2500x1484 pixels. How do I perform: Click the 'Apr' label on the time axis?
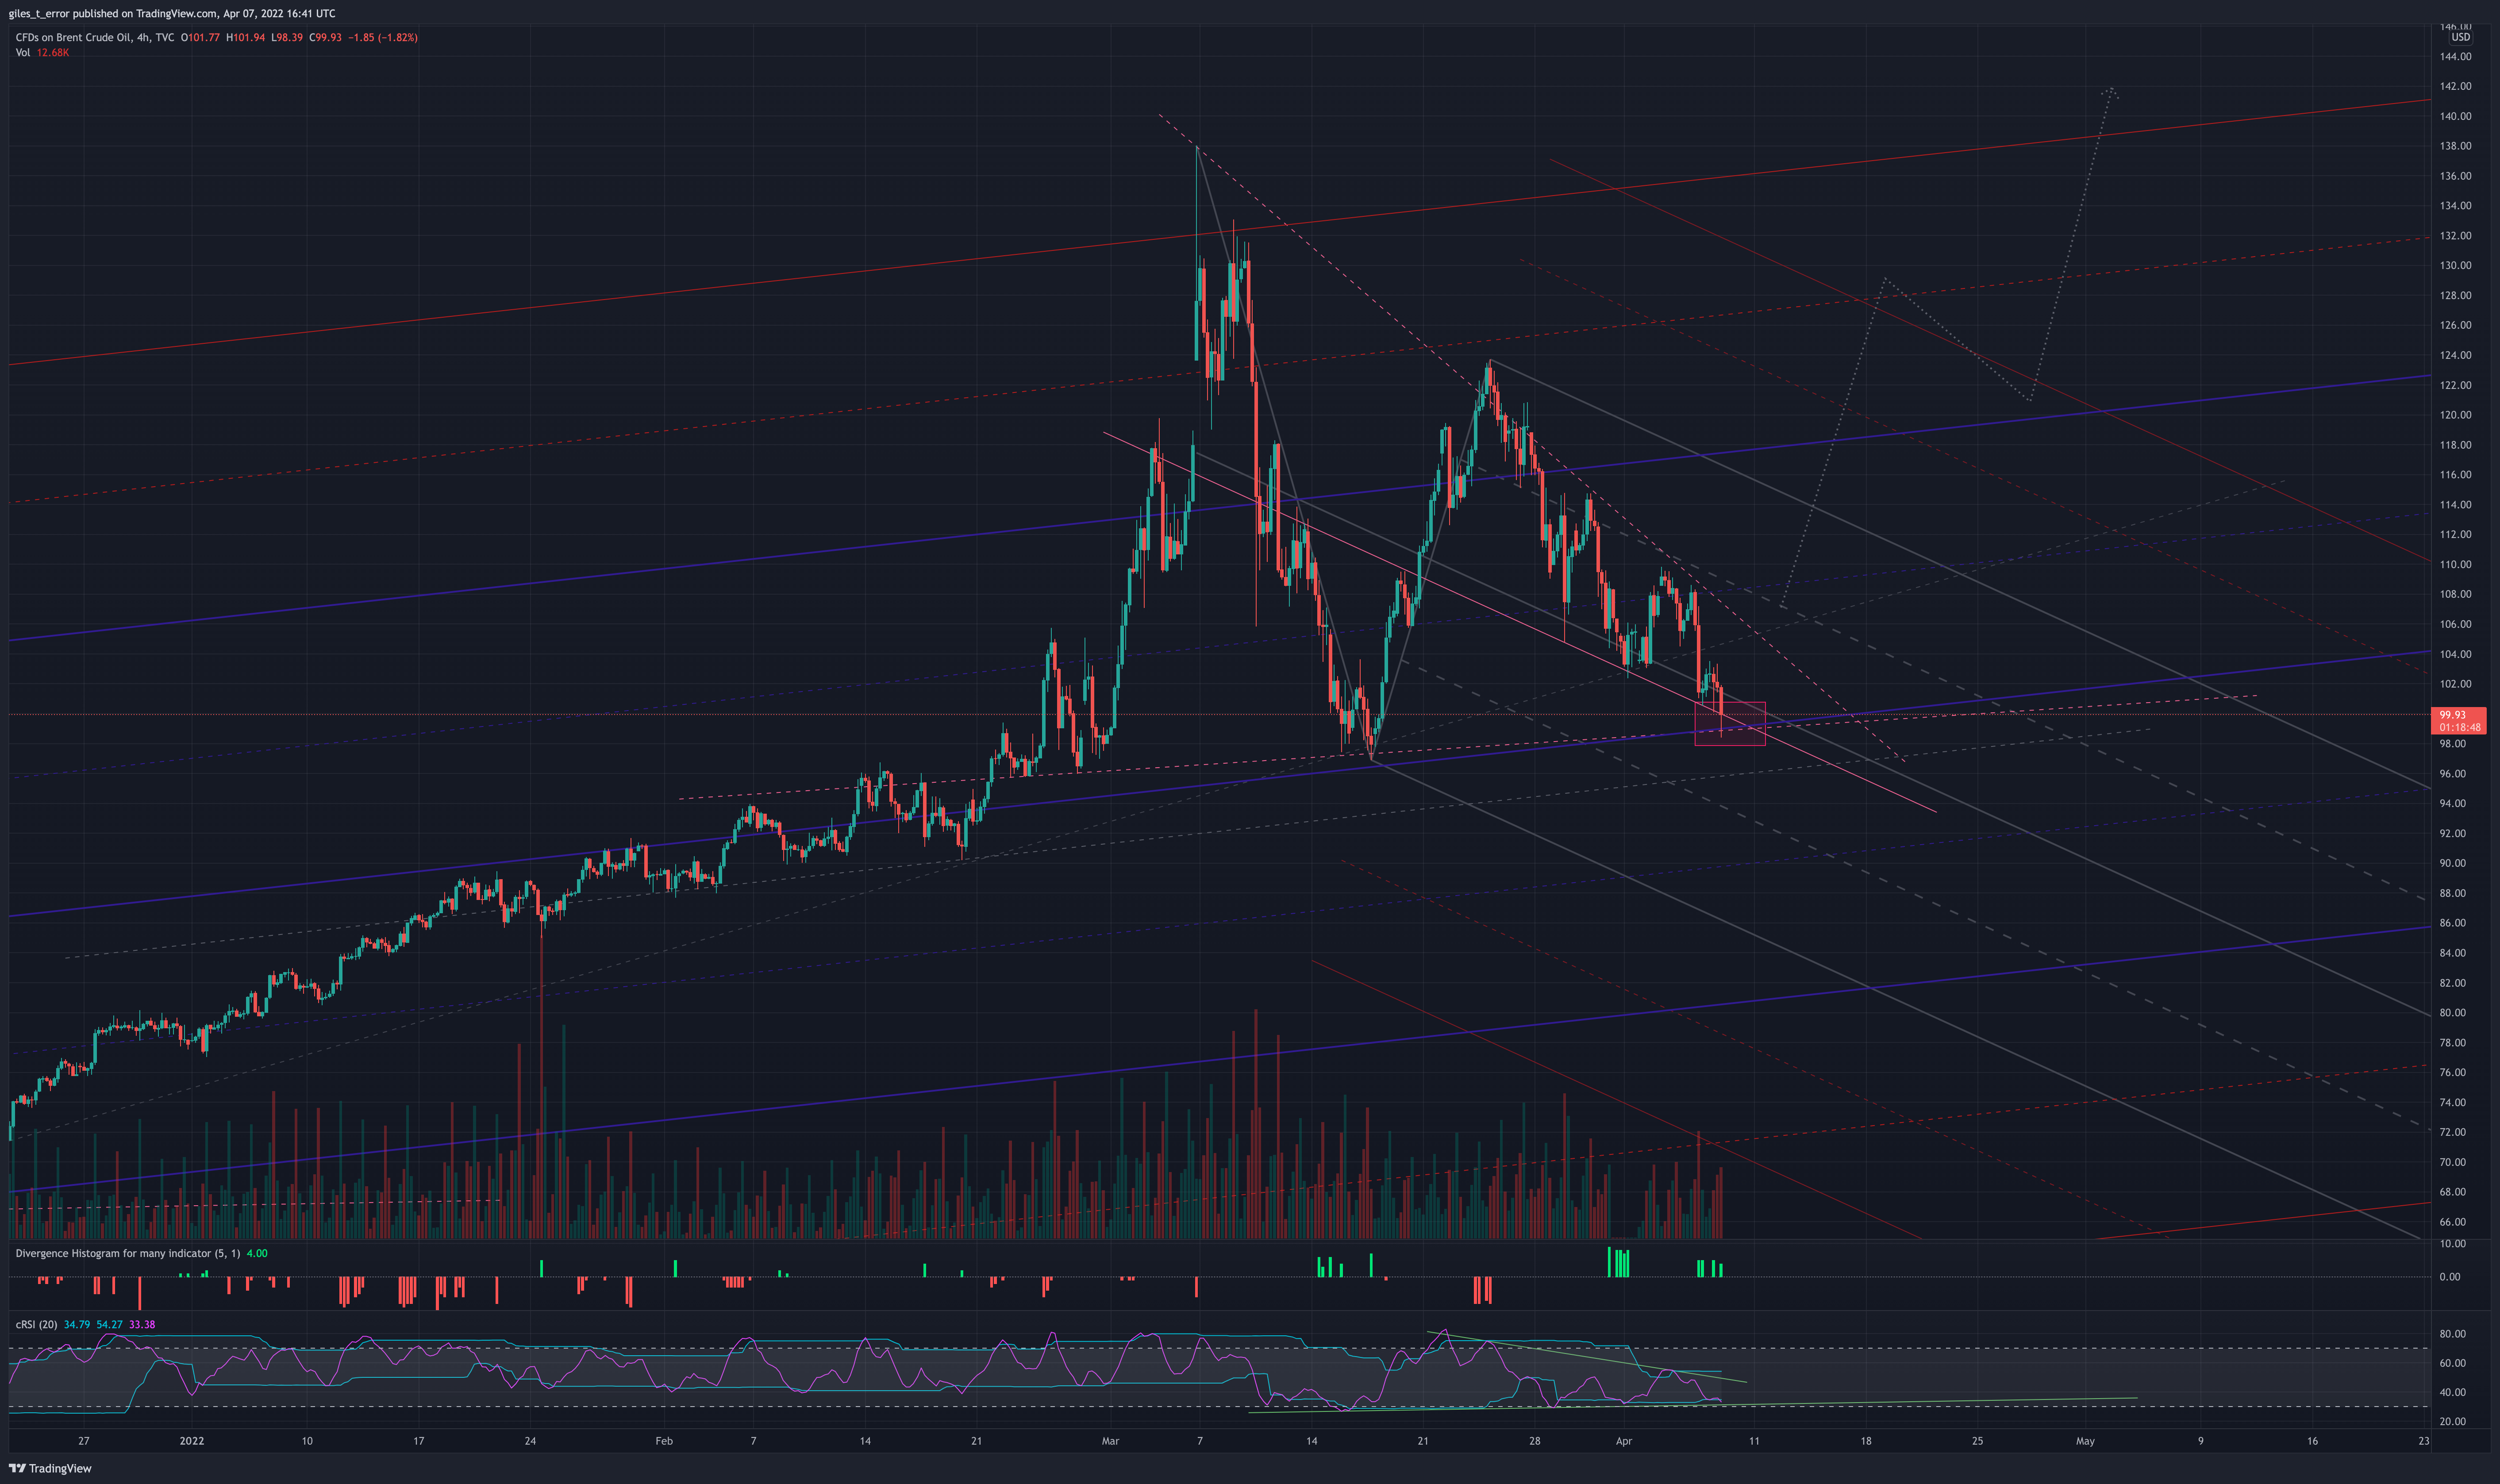[1624, 1441]
